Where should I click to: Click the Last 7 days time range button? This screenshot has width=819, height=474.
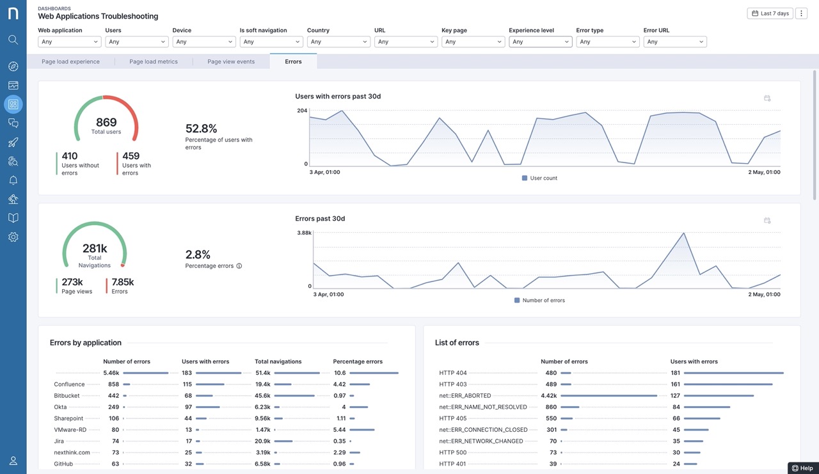(769, 13)
